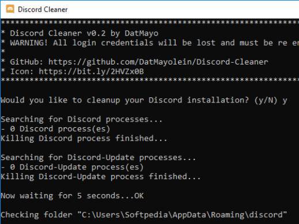The image size is (299, 224).
Task: Click the 'GitHub:' label text
Action: (x=27, y=62)
